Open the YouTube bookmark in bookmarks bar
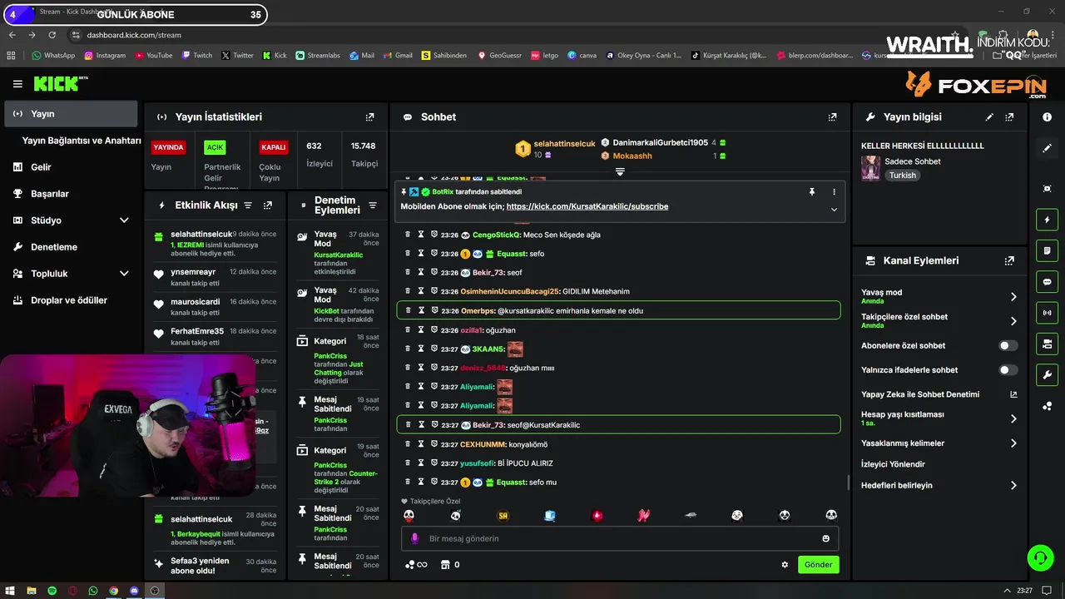The image size is (1065, 599). tap(153, 56)
